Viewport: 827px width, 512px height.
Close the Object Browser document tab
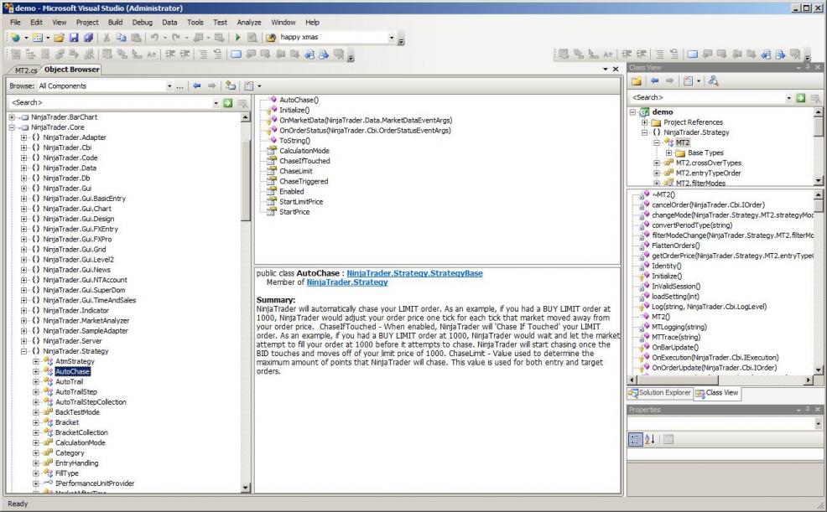pyautogui.click(x=615, y=69)
